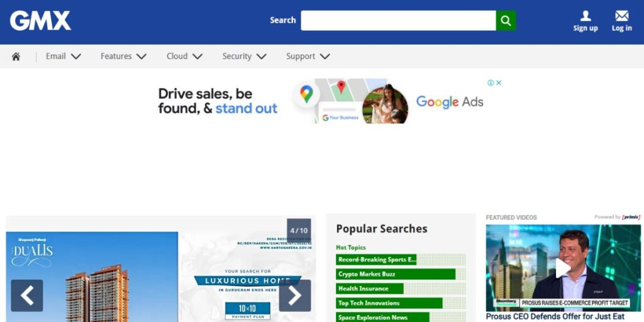Expand the Features dropdown menu
The image size is (644, 322).
124,56
